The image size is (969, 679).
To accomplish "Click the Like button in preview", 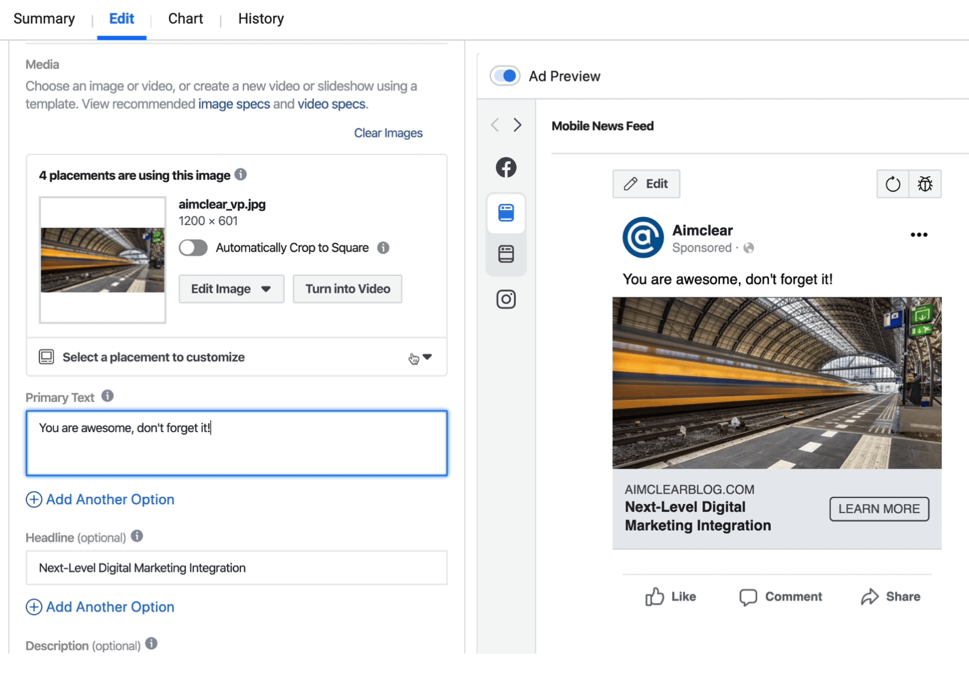I will (670, 597).
